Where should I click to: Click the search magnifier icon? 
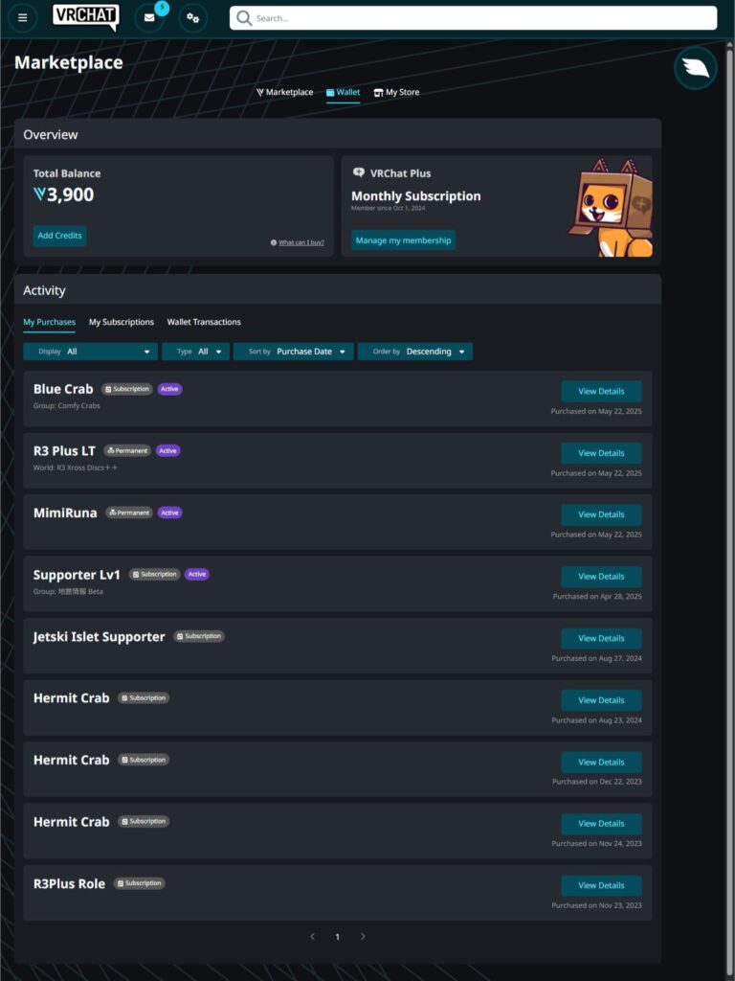coord(244,18)
